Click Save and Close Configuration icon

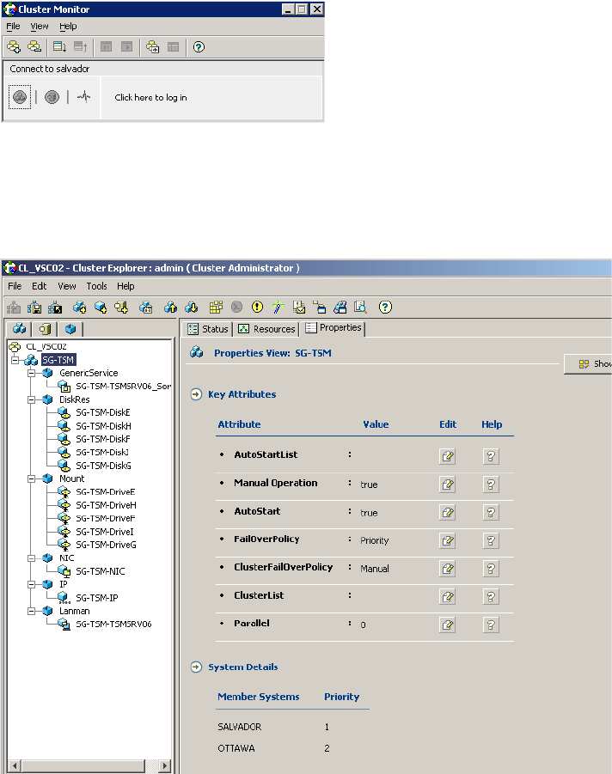coord(55,308)
